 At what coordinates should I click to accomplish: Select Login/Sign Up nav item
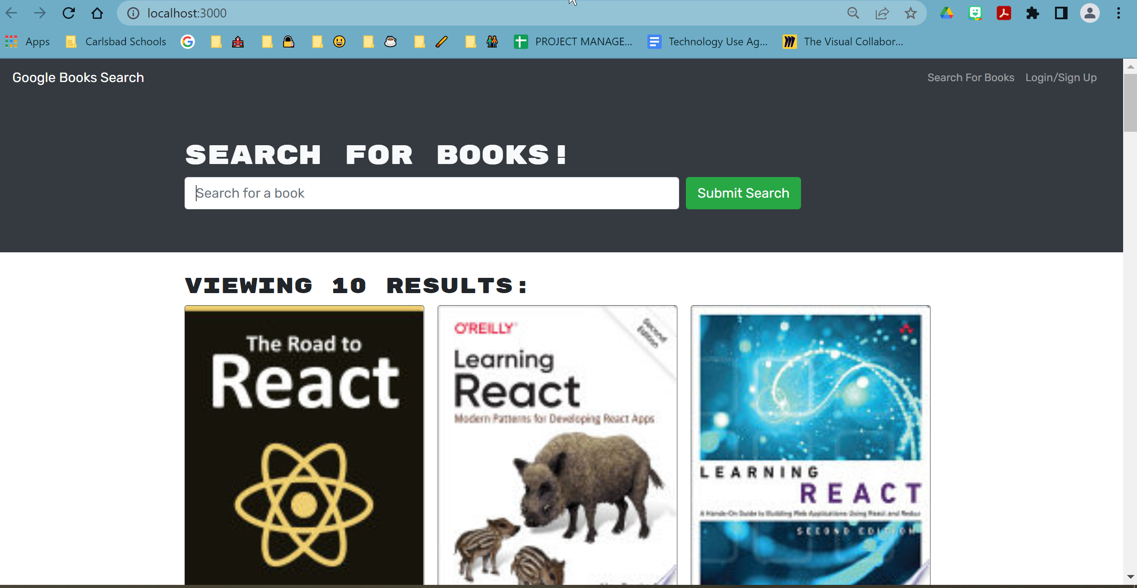point(1061,78)
